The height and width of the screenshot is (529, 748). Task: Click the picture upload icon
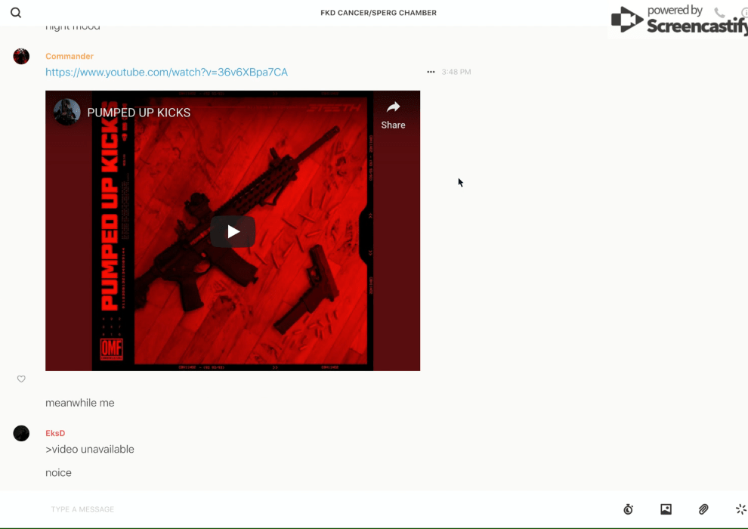pyautogui.click(x=666, y=509)
